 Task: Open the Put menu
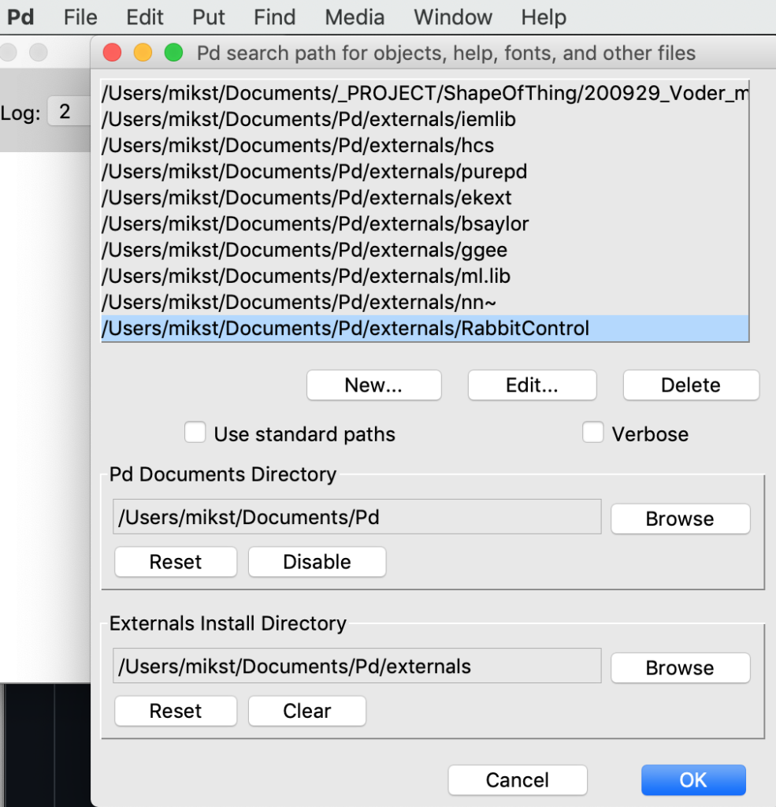(209, 17)
